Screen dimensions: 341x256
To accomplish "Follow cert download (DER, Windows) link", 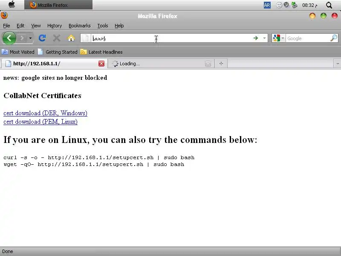I will (45, 113).
